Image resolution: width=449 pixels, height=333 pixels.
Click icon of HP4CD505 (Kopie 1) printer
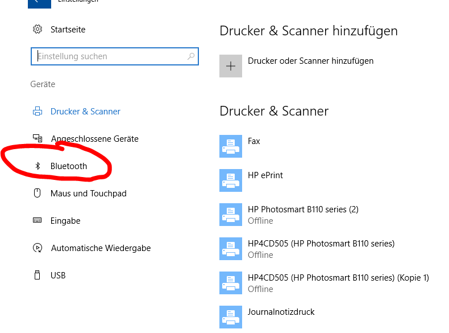pyautogui.click(x=231, y=283)
